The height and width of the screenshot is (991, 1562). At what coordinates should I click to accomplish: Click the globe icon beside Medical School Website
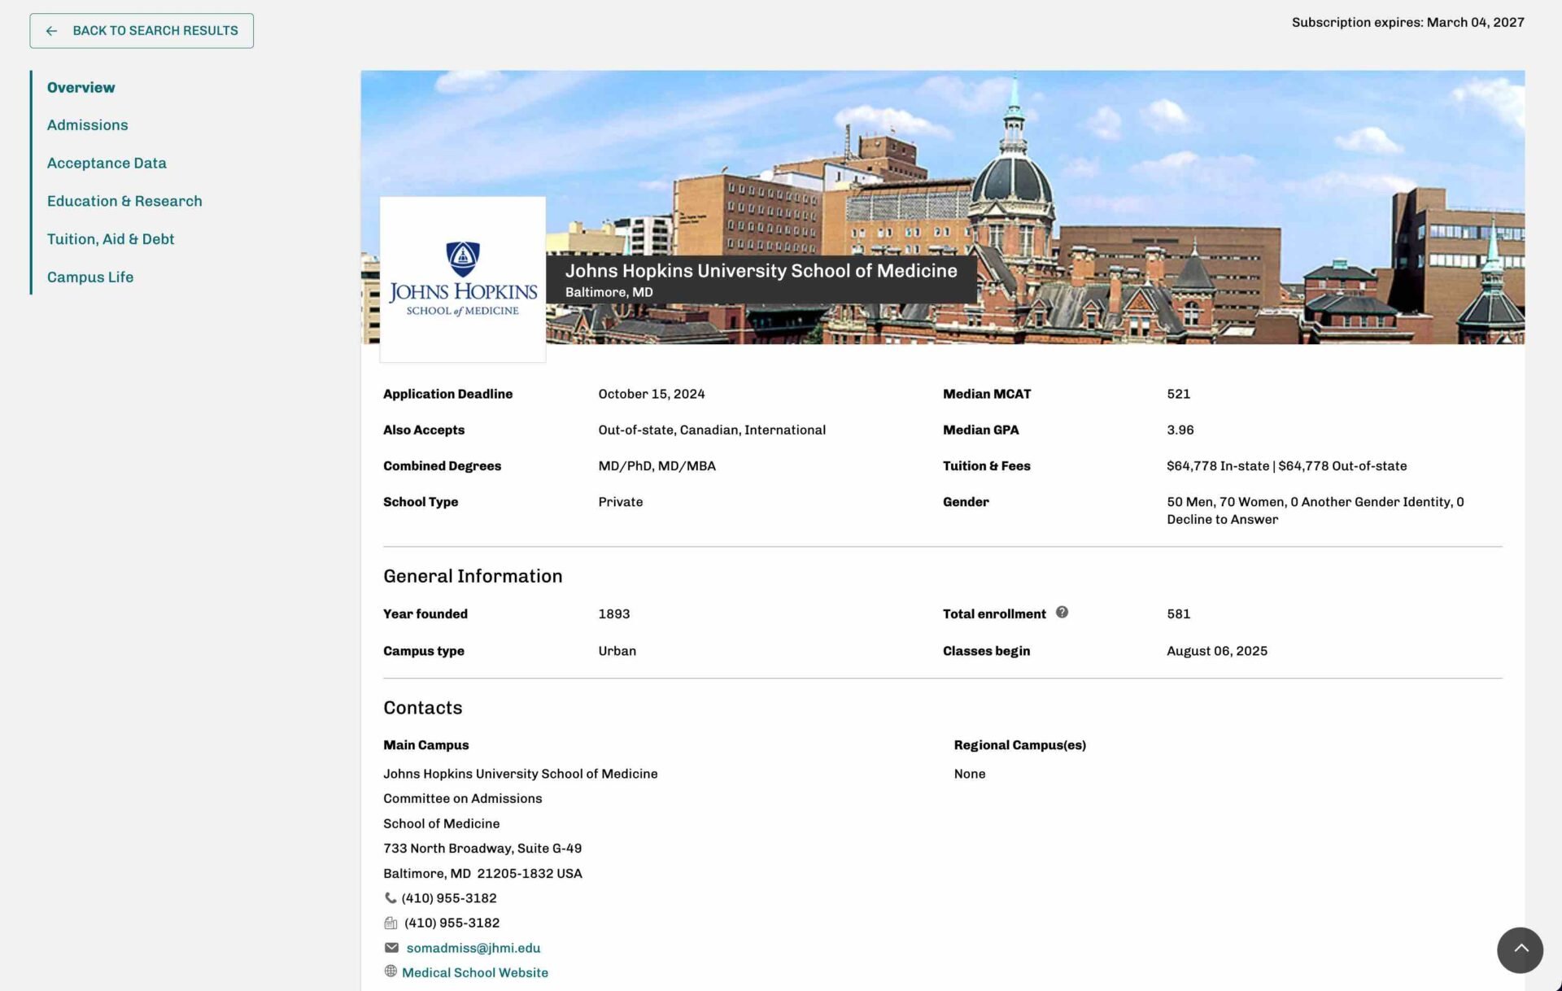[x=390, y=971]
